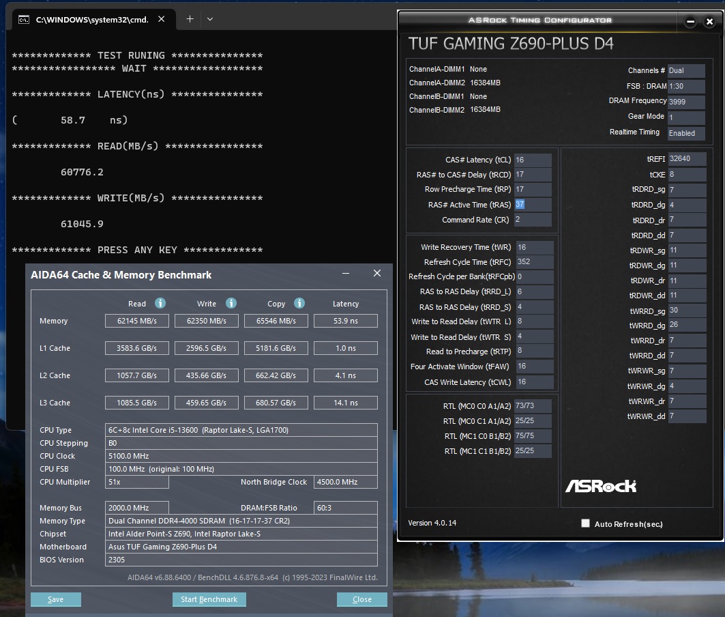Click the Copy info icon in AIDA64
Viewport: 725px width, 617px height.
(x=299, y=303)
